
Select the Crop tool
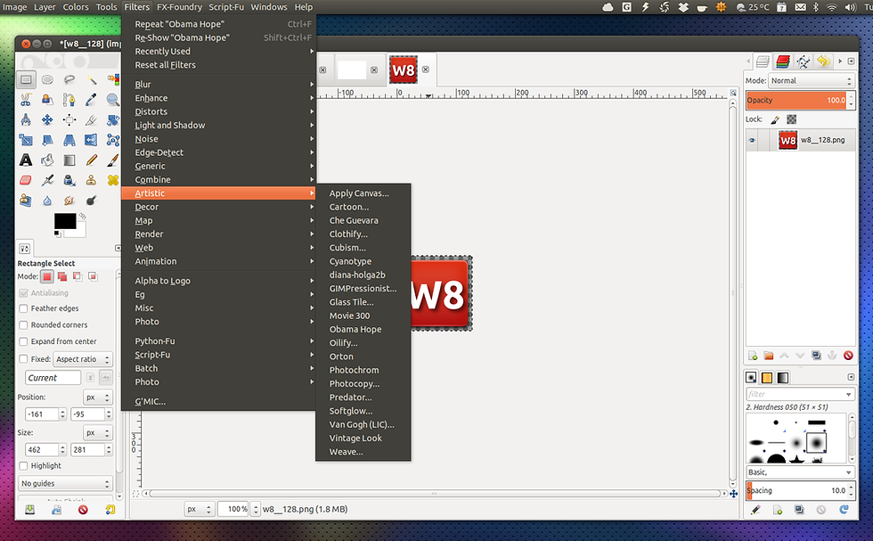[91, 119]
